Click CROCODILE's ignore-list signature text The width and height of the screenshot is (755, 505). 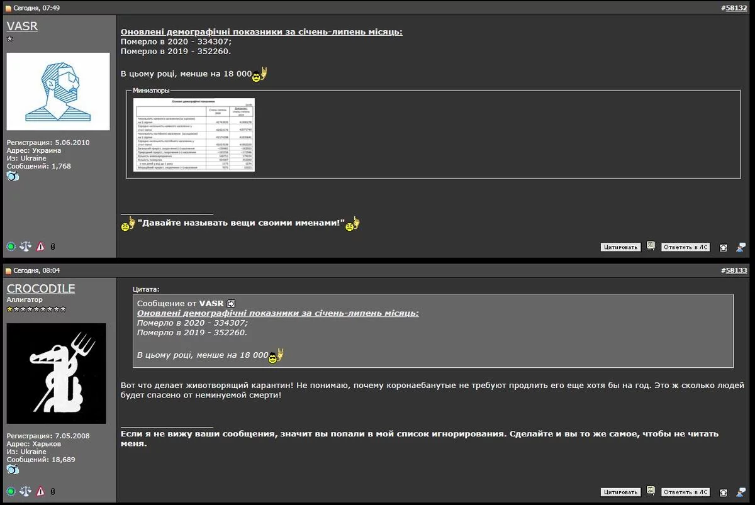pyautogui.click(x=420, y=438)
